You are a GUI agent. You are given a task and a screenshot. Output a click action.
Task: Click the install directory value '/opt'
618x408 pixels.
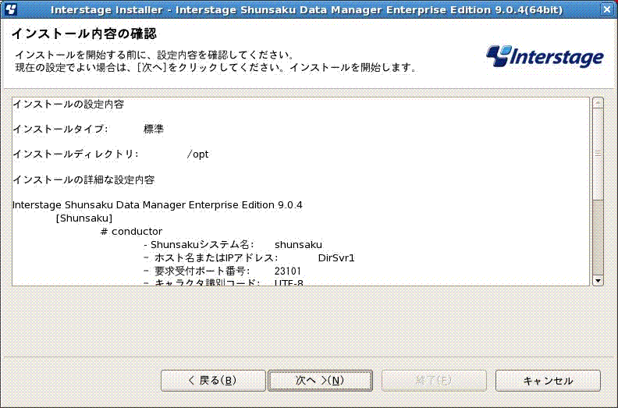tap(198, 154)
